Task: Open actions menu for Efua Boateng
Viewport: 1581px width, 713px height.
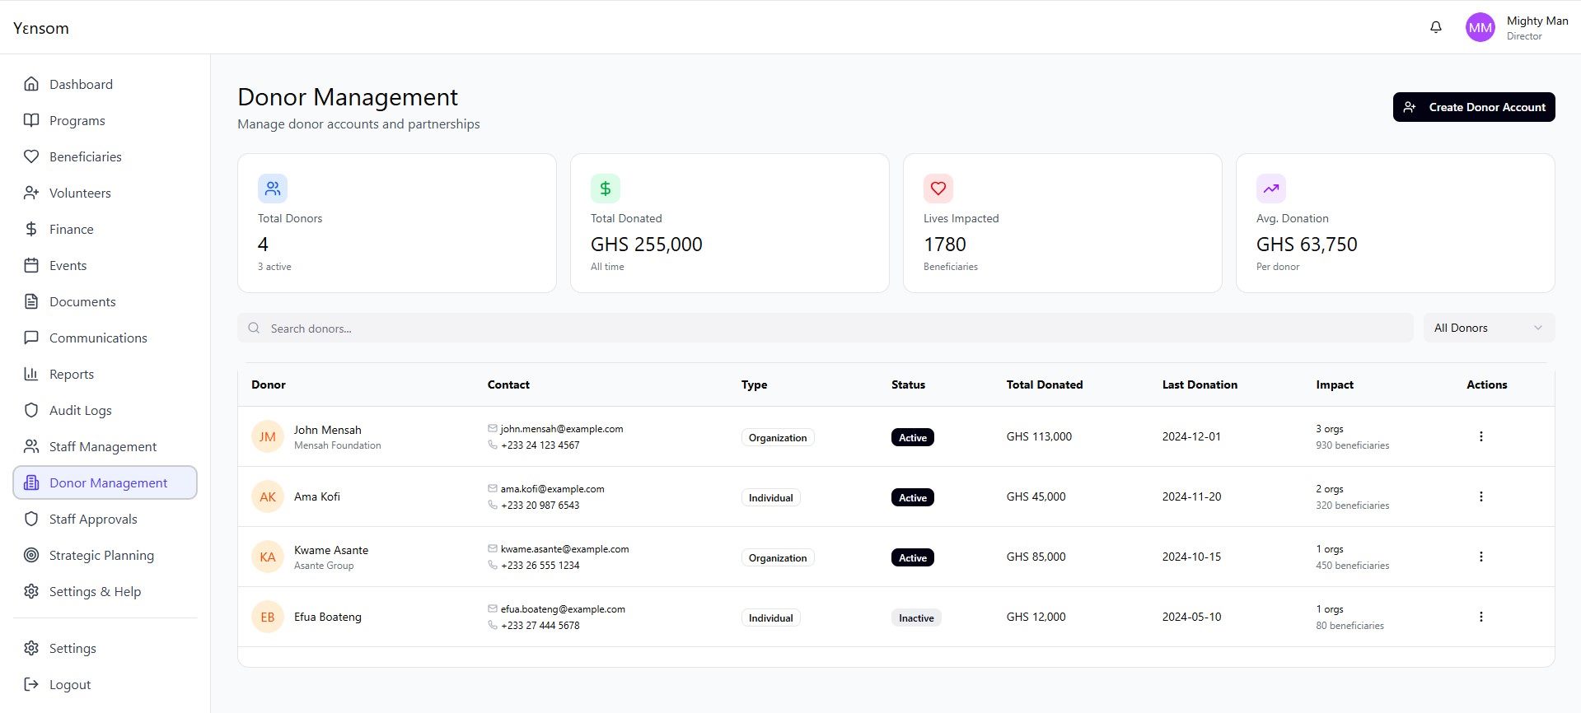Action: coord(1481,617)
